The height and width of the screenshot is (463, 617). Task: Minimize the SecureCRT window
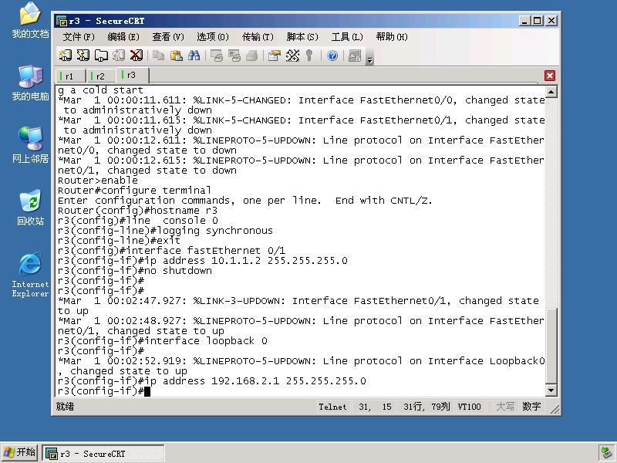524,21
